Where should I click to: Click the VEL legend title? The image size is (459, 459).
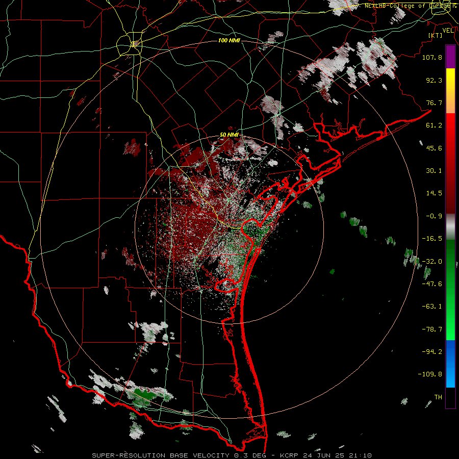(x=448, y=31)
